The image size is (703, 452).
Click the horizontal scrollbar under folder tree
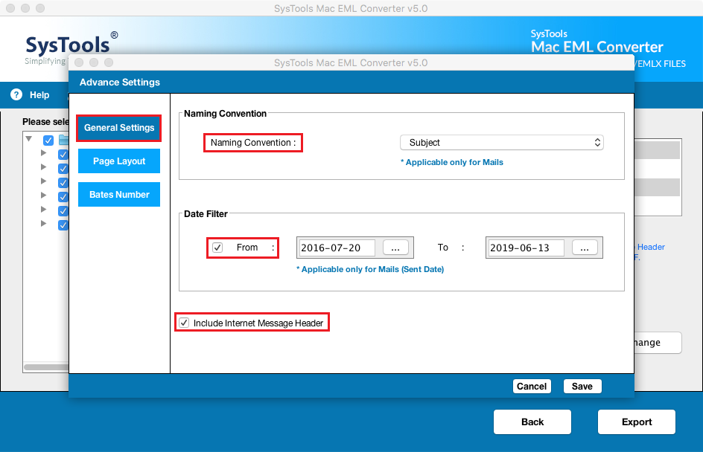pyautogui.click(x=46, y=367)
